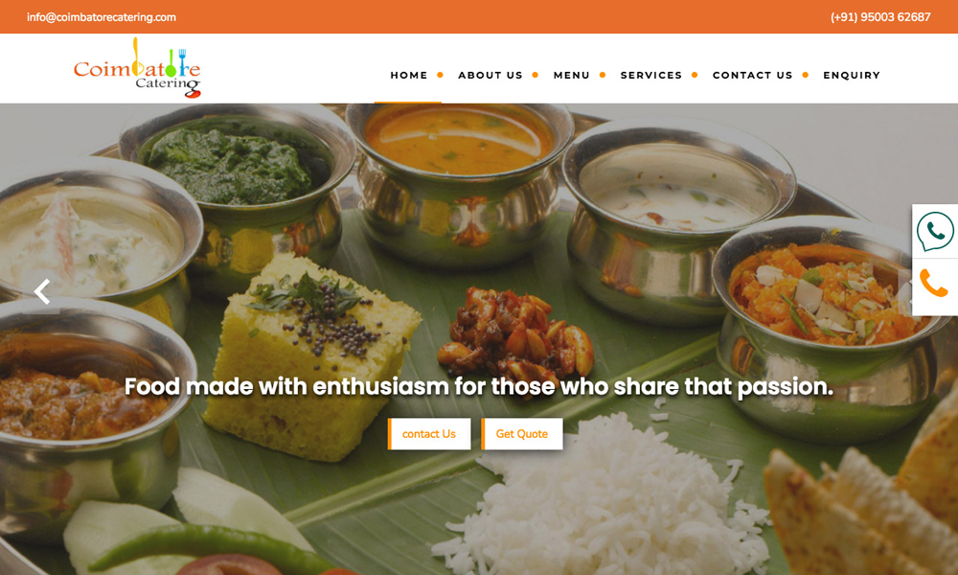Click the Coimbatore Catering logo
This screenshot has width=958, height=575.
[137, 68]
